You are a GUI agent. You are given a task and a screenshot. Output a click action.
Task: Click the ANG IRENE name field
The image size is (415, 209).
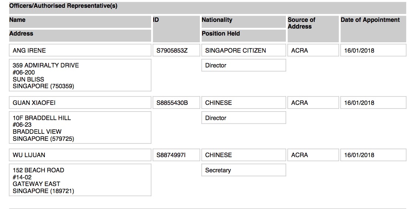coord(80,50)
